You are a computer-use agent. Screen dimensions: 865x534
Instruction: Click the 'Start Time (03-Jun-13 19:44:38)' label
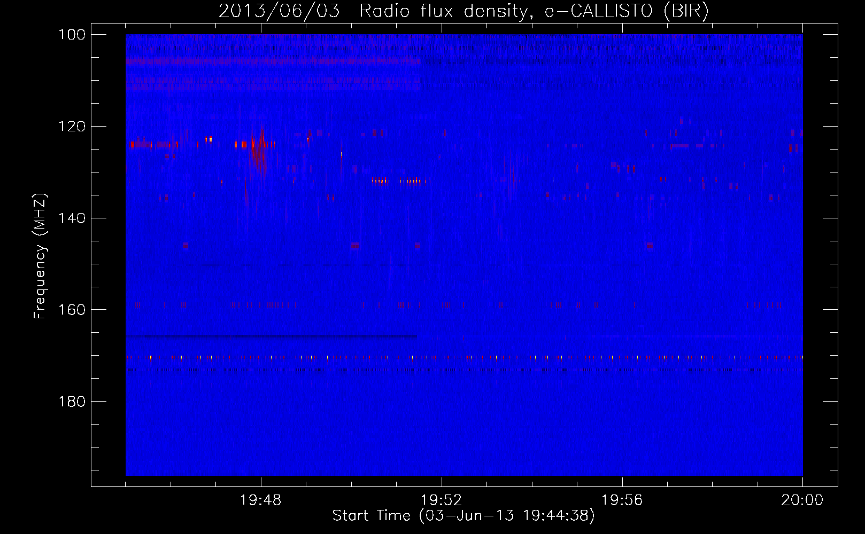464,516
